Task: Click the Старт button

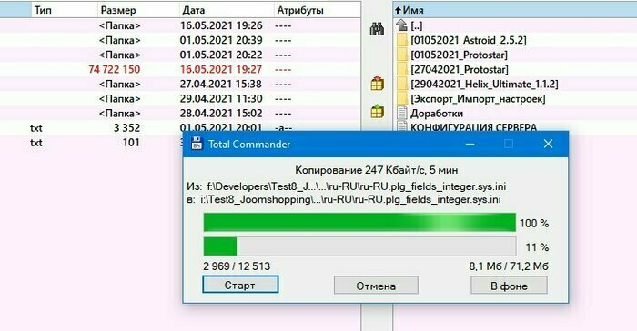Action: (240, 285)
